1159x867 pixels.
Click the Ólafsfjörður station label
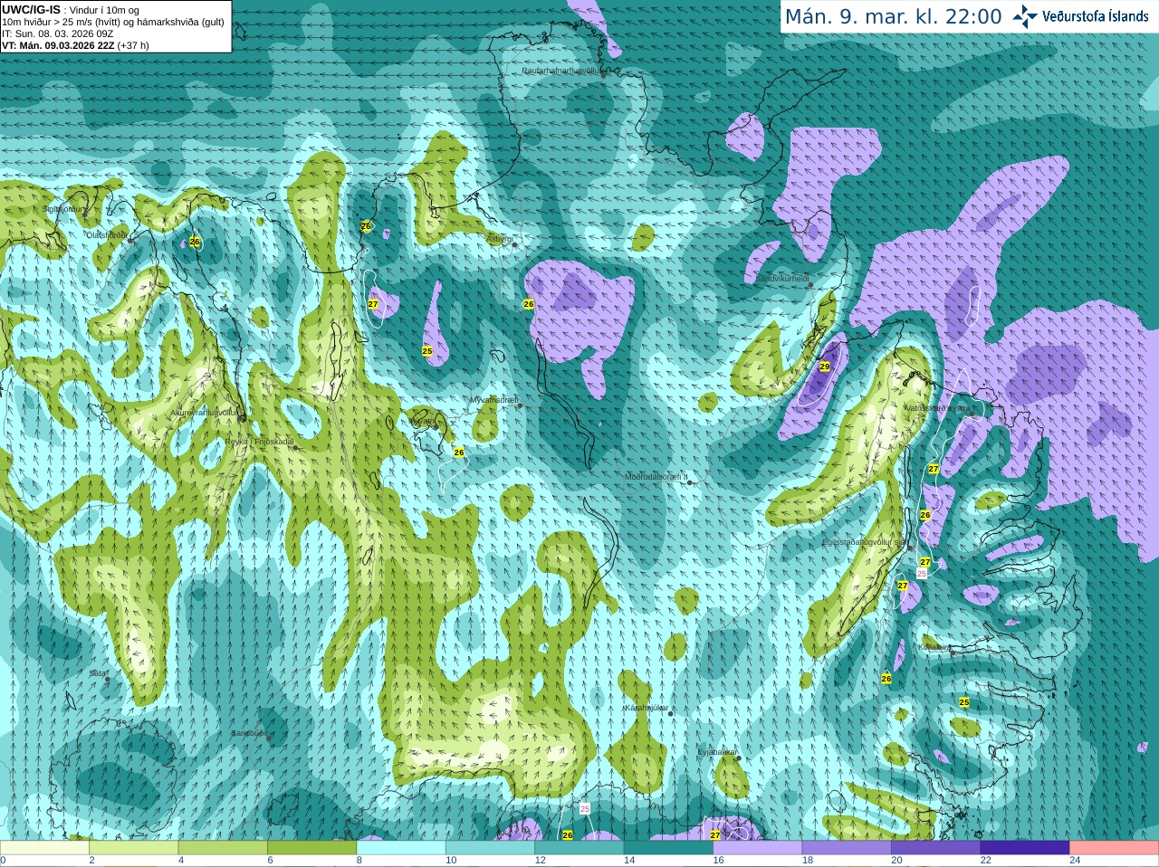pos(107,234)
